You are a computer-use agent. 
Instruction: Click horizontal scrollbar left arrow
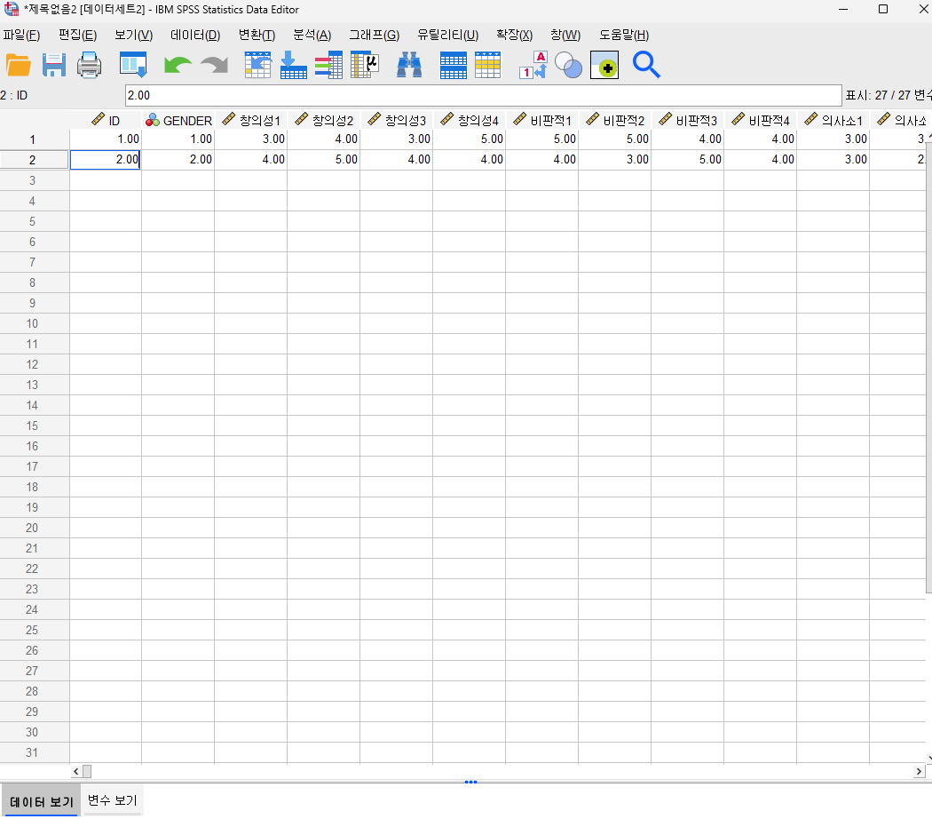point(76,771)
